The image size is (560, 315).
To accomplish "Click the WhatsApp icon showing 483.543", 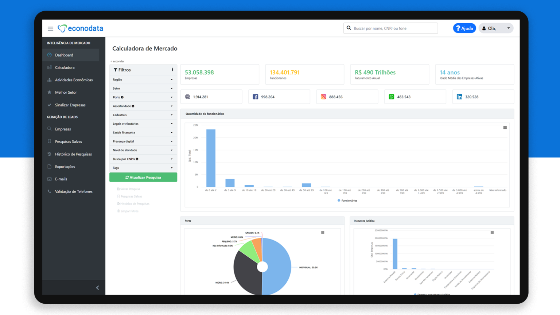I will click(x=391, y=97).
